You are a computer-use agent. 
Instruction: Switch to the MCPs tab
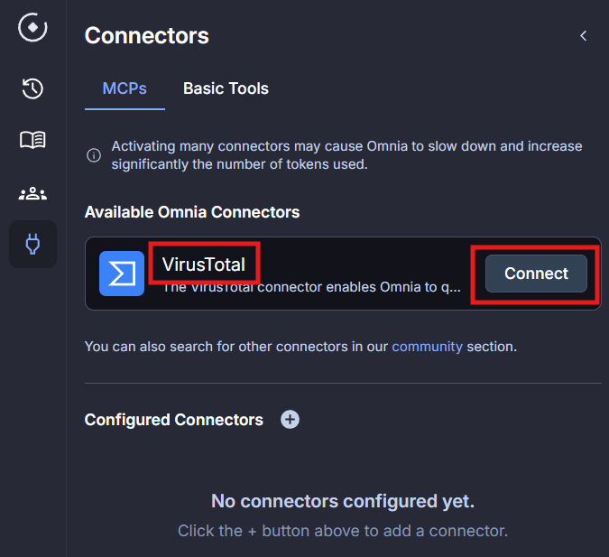click(125, 88)
